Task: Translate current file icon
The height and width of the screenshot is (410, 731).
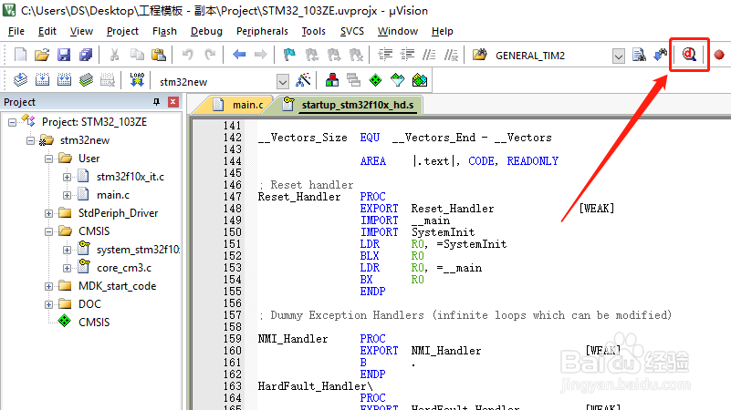Action: coord(20,80)
